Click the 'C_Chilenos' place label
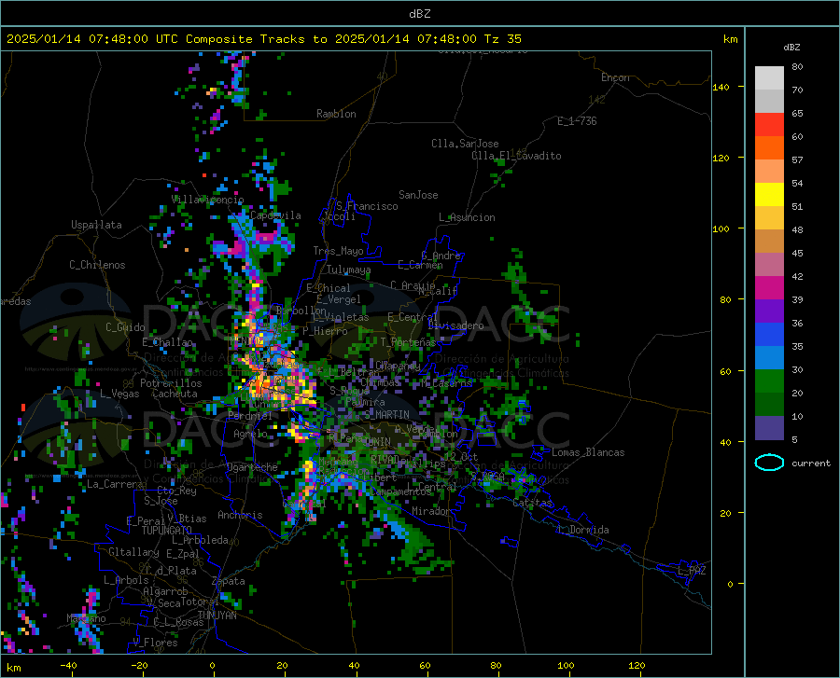This screenshot has width=840, height=678. [97, 265]
